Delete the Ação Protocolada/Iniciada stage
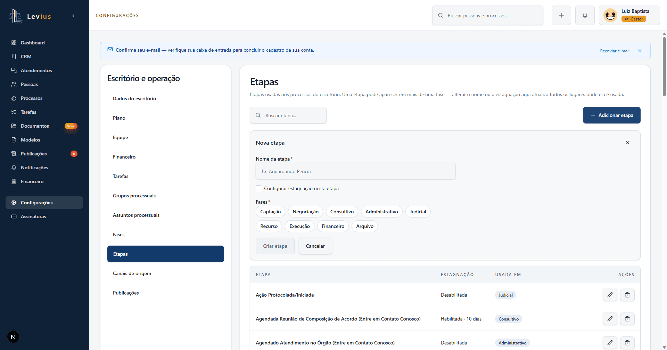This screenshot has height=350, width=667. (x=627, y=295)
